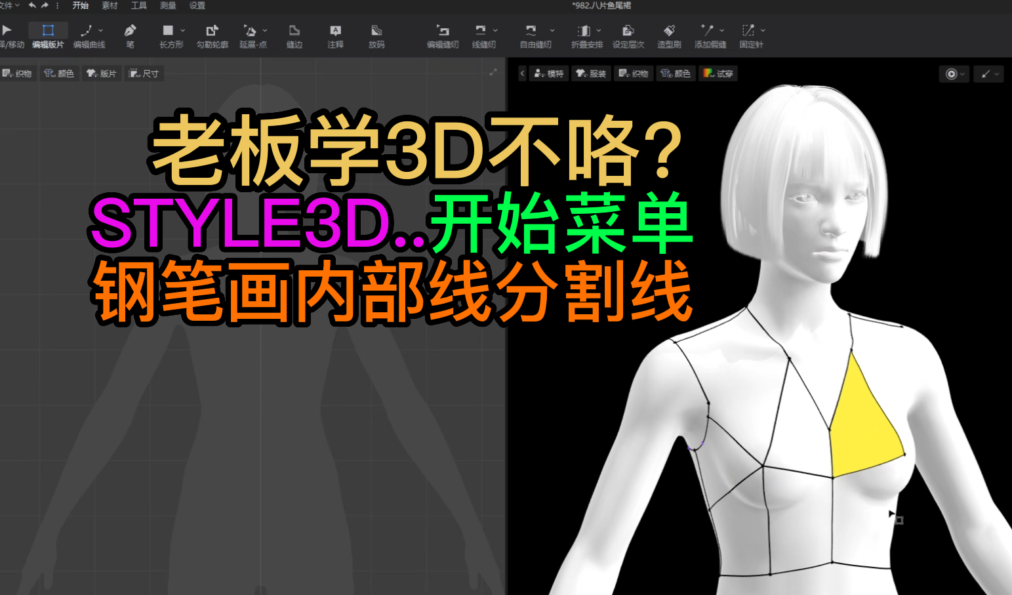Expand the 折叠安排 tool dropdown arrow
The width and height of the screenshot is (1012, 595).
click(x=599, y=30)
